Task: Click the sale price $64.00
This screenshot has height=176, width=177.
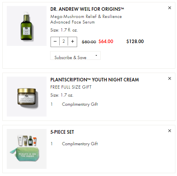Action: [x=106, y=42]
